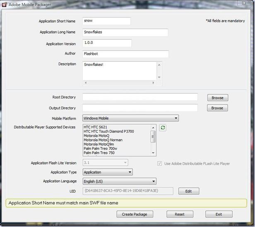Click the refresh devices list icon
The width and height of the screenshot is (255, 227).
coord(163,128)
